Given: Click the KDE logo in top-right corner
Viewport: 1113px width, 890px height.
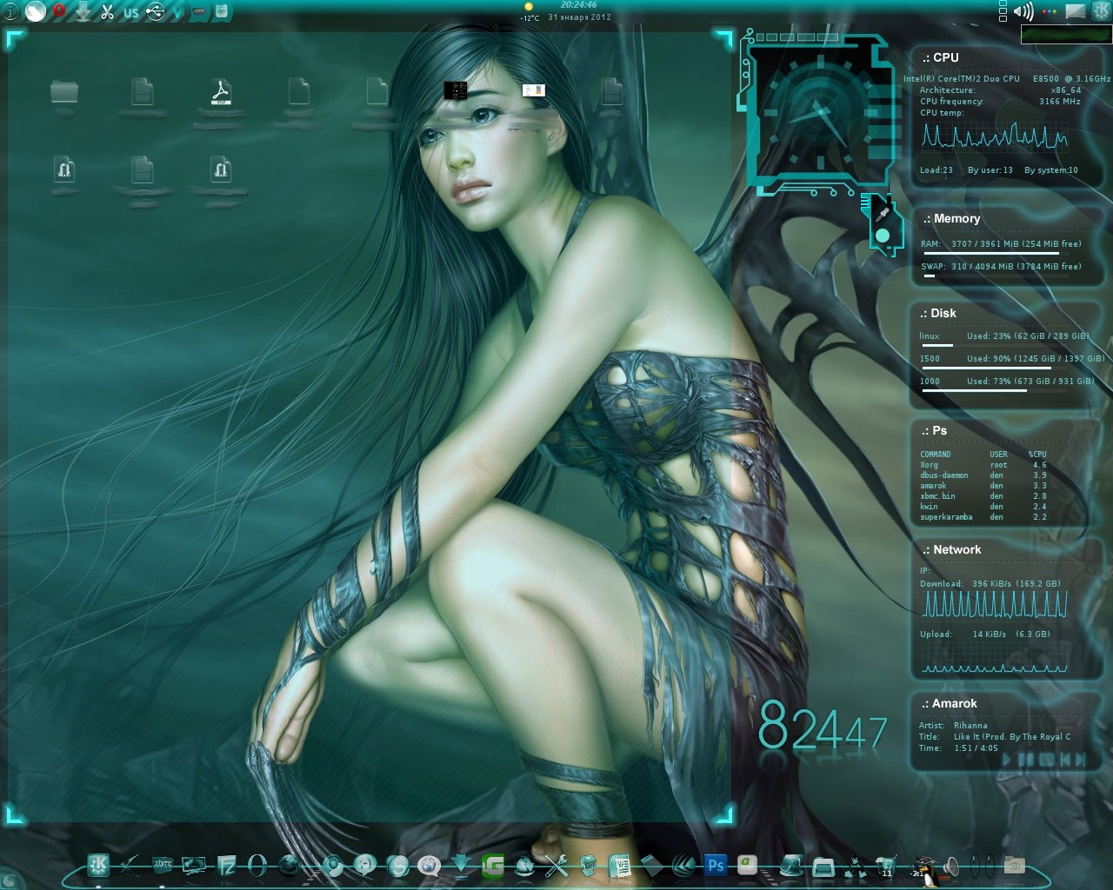Looking at the screenshot, I should pos(1100,10).
